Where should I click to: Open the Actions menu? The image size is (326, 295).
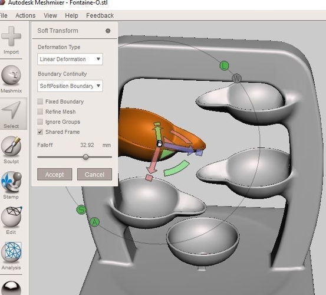(25, 15)
